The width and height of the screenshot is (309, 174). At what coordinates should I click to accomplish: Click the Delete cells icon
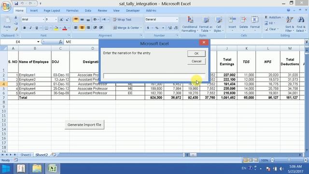click(x=243, y=20)
